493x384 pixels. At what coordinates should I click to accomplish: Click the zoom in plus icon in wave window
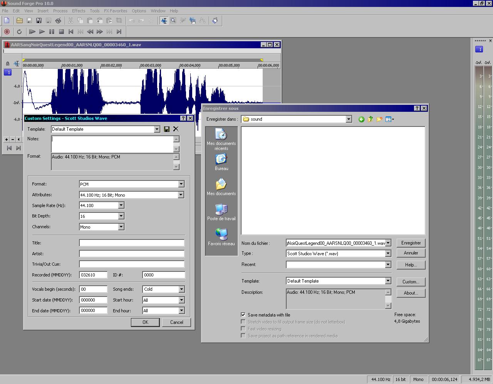point(7,139)
